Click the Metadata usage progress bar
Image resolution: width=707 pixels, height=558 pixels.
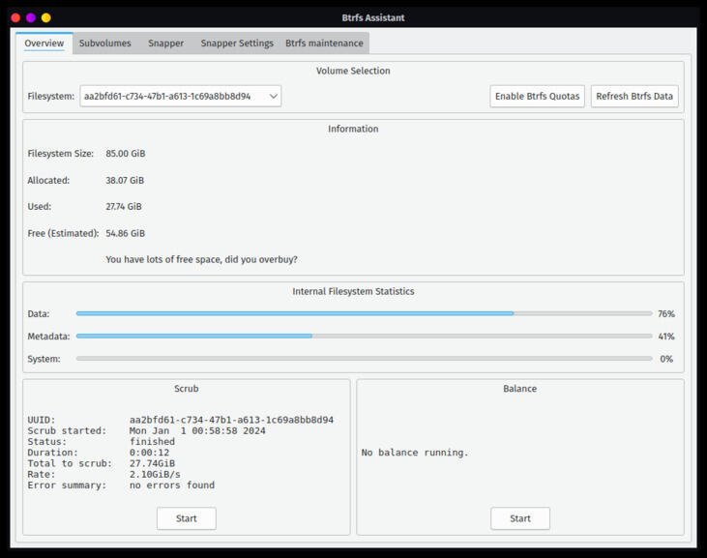pyautogui.click(x=364, y=336)
